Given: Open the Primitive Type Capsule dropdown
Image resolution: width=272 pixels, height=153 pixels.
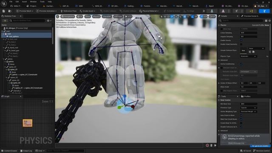Looking at the screenshot, I should (x=248, y=108).
